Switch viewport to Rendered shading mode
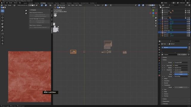This screenshot has width=191, height=107. tap(154, 5)
